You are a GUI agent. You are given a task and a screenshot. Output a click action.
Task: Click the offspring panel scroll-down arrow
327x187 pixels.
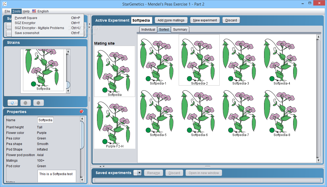(x=318, y=160)
